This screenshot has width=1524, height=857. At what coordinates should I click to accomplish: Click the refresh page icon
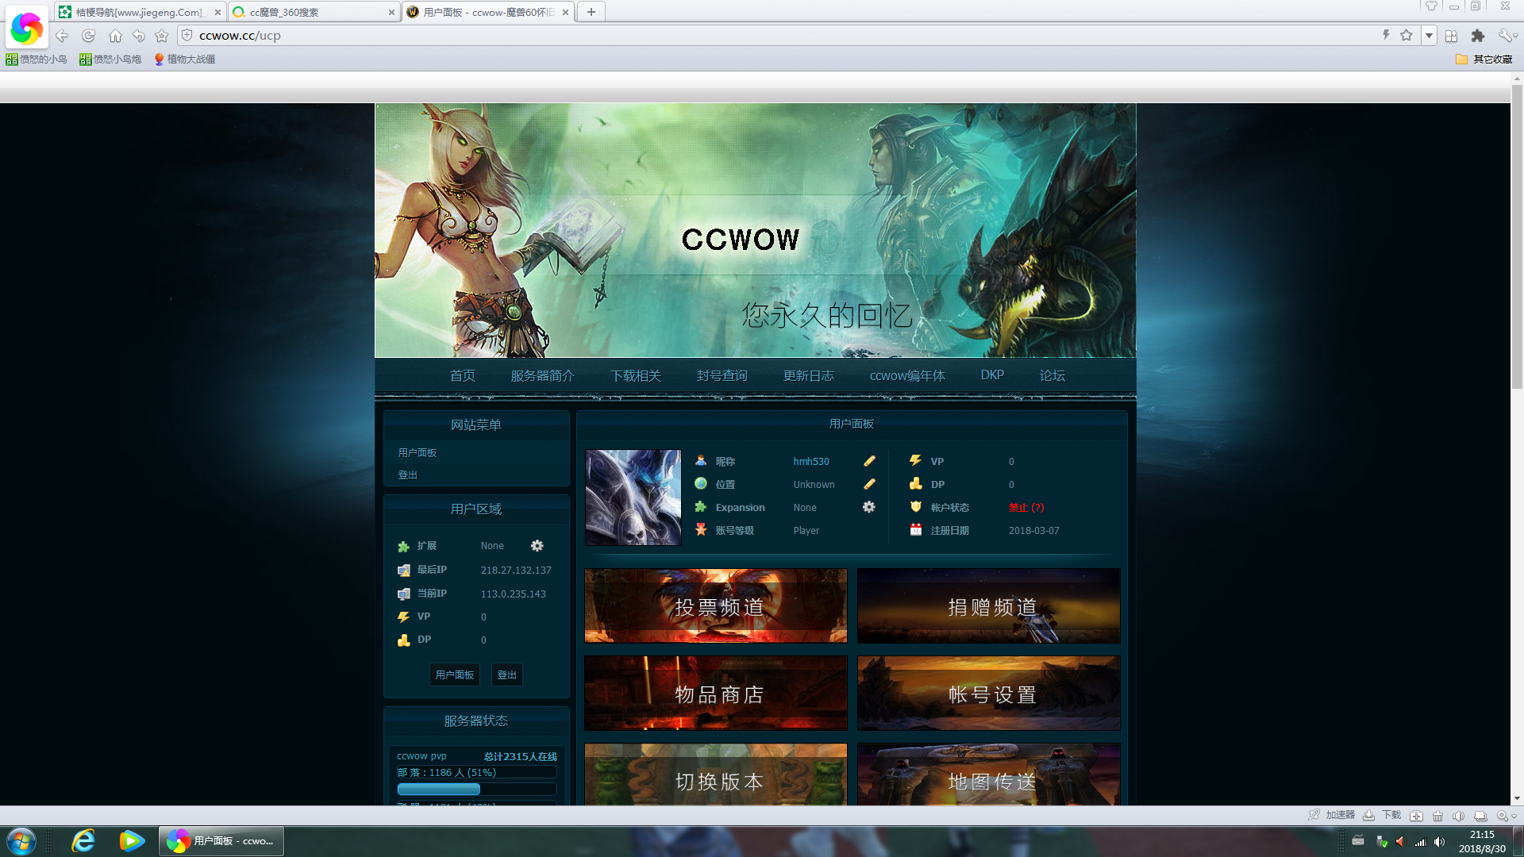(88, 36)
